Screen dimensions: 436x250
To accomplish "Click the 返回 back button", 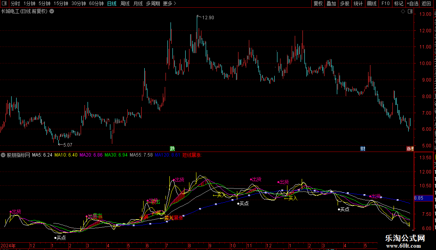I will 426,3.
